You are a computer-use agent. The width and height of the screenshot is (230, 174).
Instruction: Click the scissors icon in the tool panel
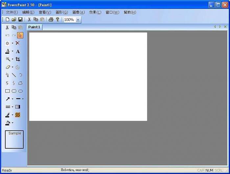tap(7, 27)
